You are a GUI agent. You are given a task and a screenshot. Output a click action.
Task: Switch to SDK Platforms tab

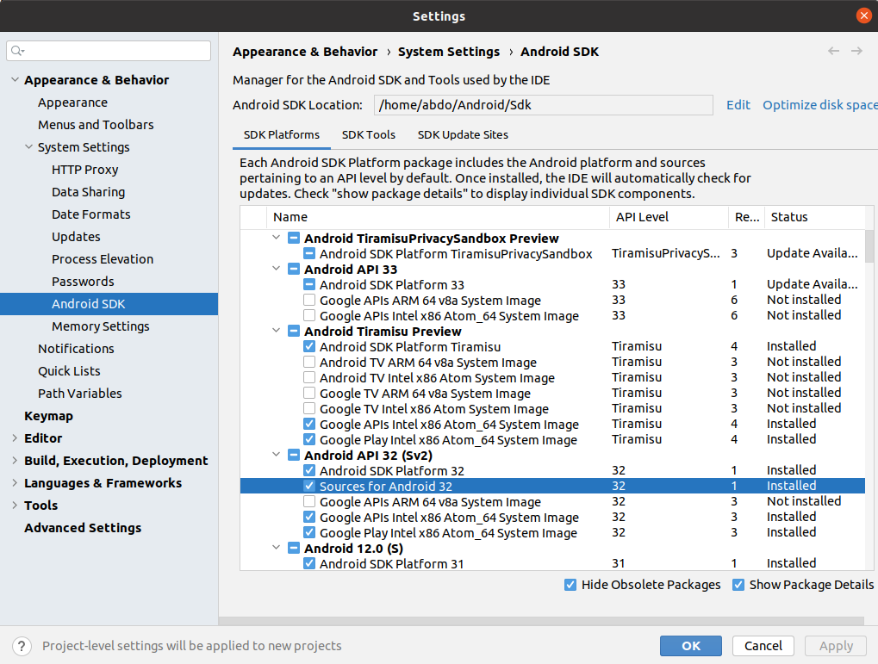[282, 135]
